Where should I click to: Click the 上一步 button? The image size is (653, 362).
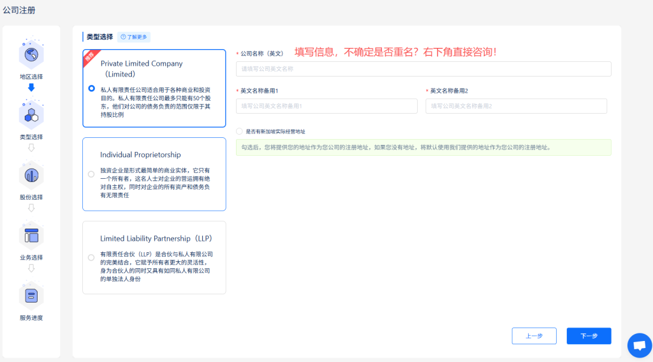[x=534, y=336]
